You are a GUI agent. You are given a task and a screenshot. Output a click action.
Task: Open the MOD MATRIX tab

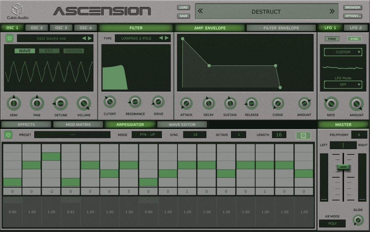(78, 124)
